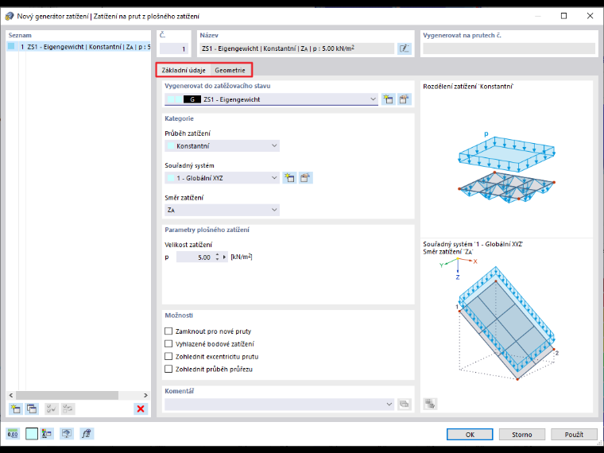Maximize the load generator dialog window
This screenshot has height=453, width=604.
[564, 16]
